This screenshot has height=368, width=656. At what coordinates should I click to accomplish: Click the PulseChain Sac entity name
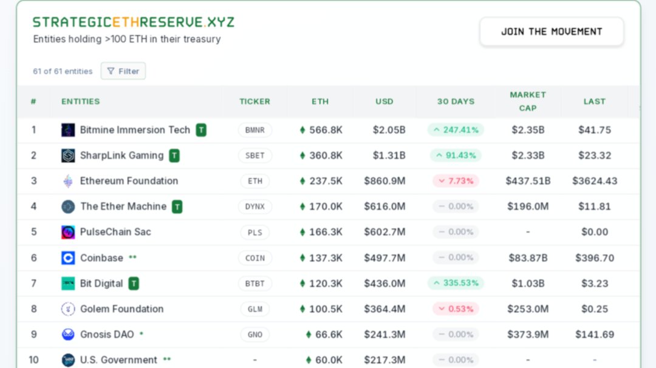(115, 232)
